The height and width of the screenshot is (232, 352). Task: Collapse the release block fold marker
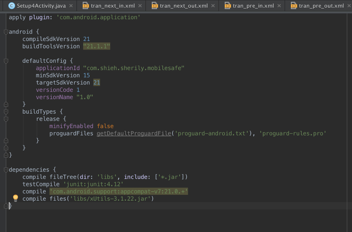6,119
